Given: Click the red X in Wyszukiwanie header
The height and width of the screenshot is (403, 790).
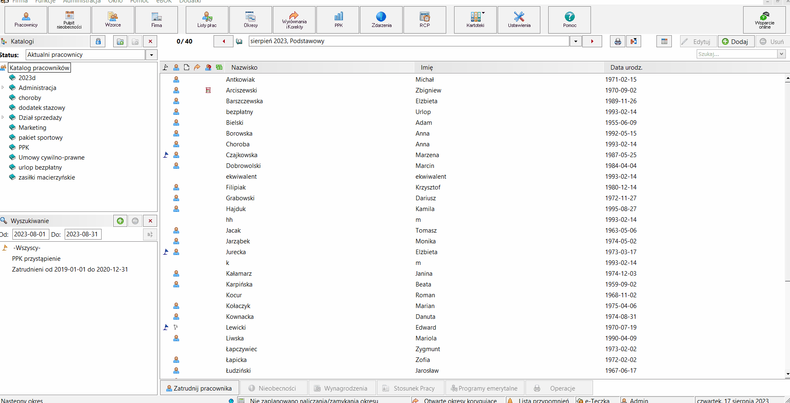Looking at the screenshot, I should click(150, 221).
